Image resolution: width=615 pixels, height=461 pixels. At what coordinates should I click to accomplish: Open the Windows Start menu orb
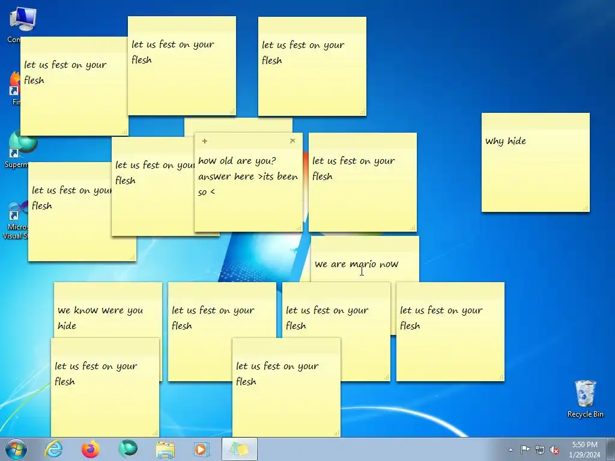[x=16, y=449]
